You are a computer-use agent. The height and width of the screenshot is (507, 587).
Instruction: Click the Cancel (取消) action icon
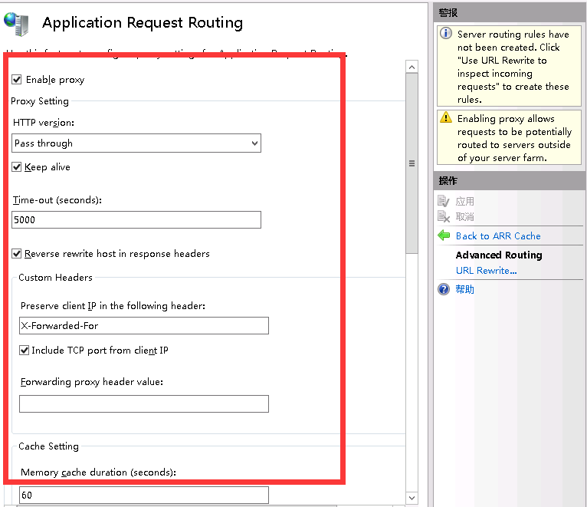[443, 216]
